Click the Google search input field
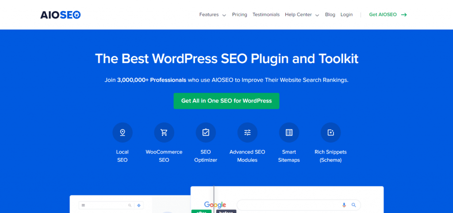 point(299,205)
